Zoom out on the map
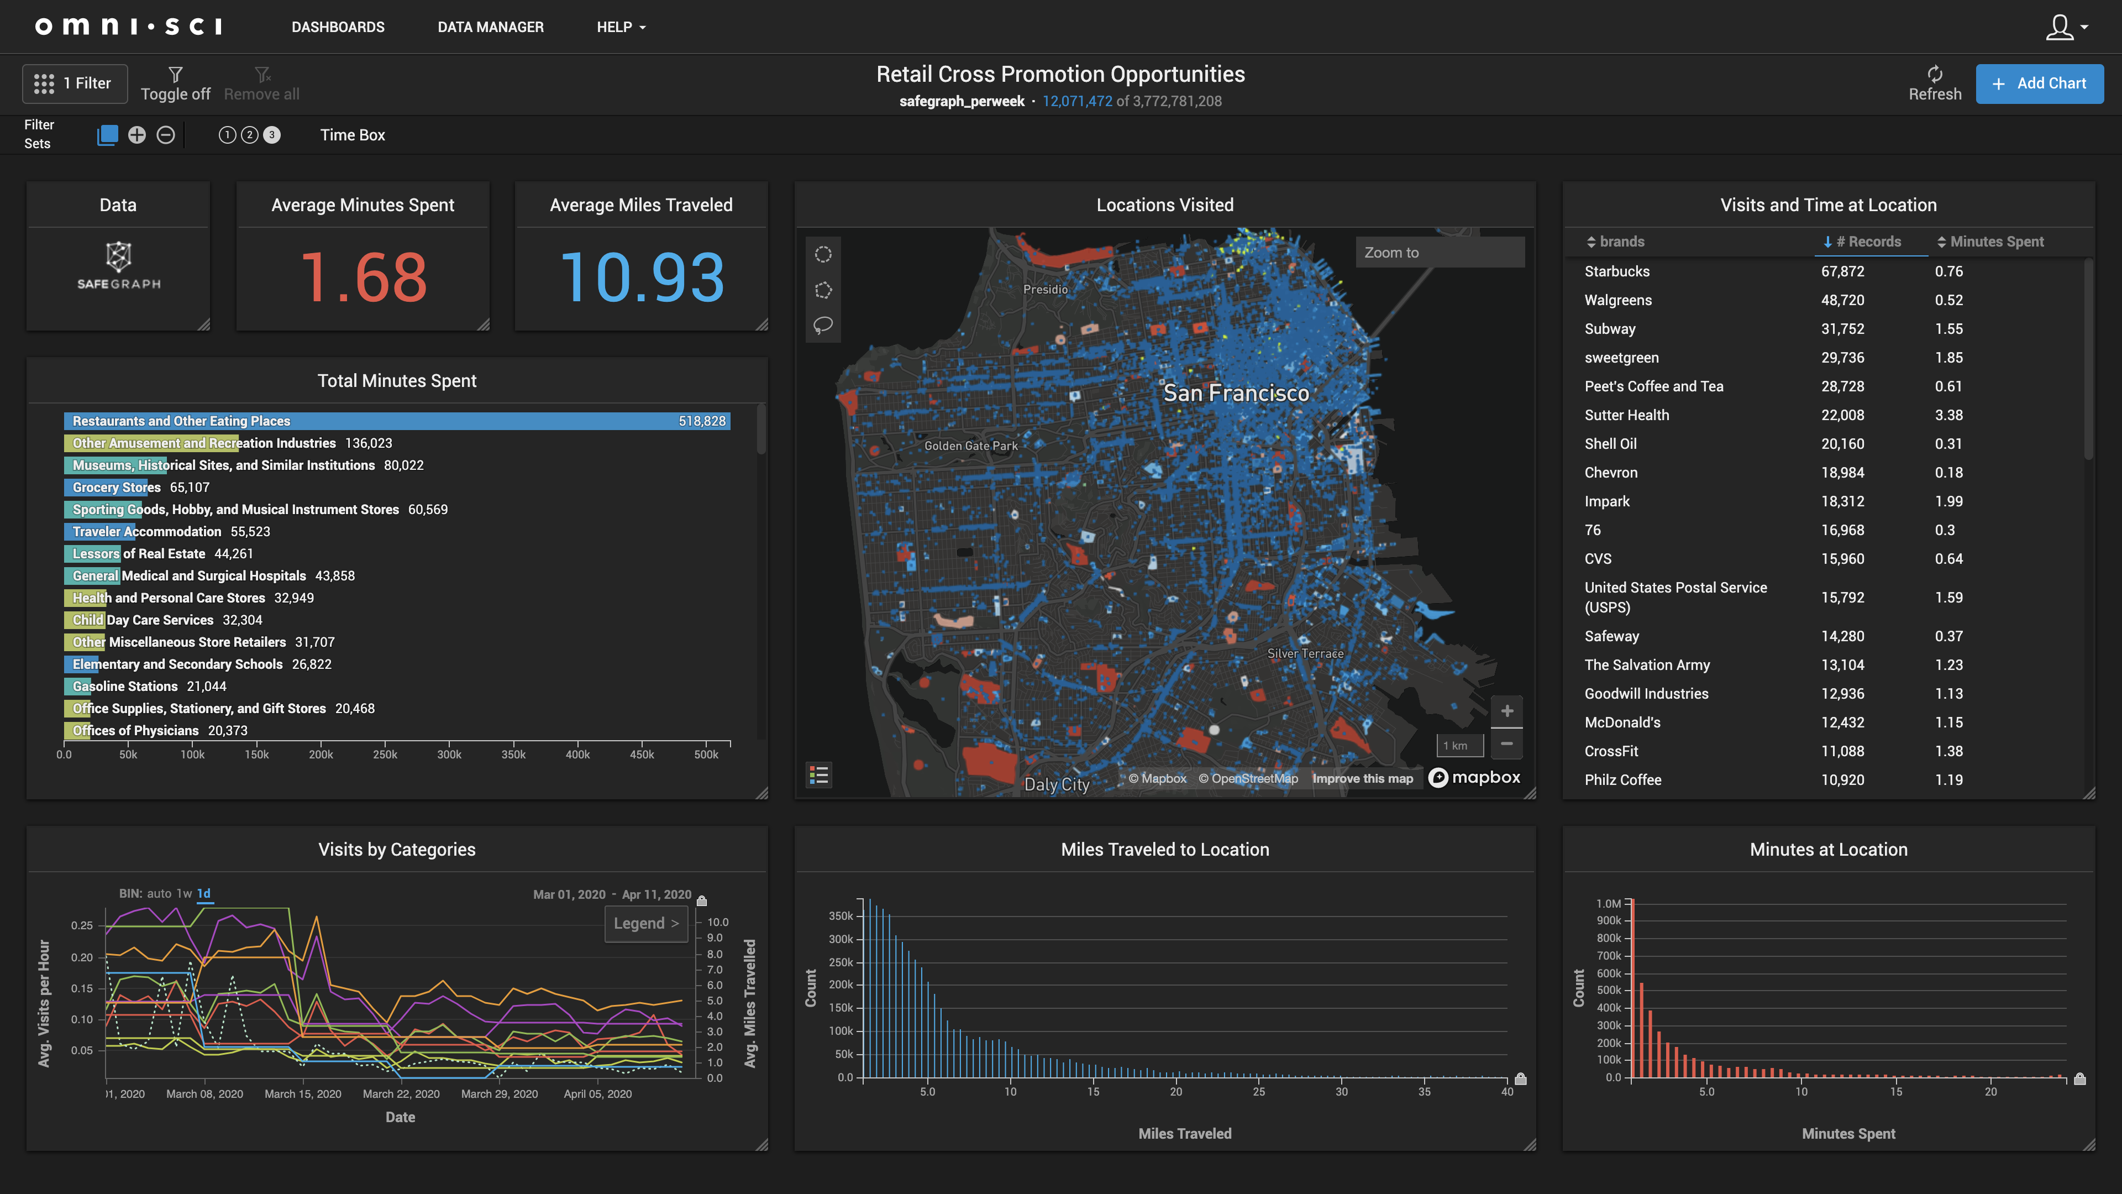This screenshot has height=1194, width=2122. (x=1506, y=743)
